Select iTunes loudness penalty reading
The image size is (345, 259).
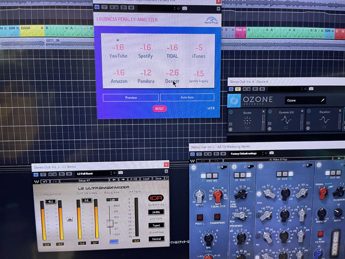tap(199, 51)
